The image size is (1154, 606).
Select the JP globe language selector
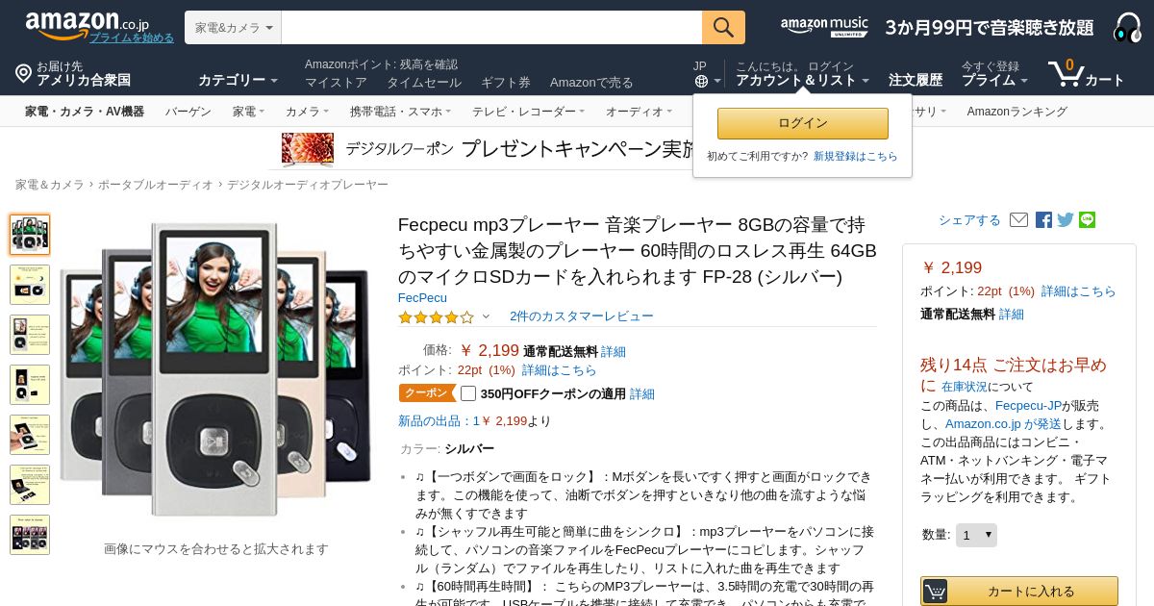pyautogui.click(x=707, y=74)
